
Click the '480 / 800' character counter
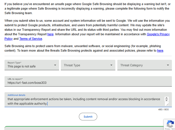tap(163, 109)
